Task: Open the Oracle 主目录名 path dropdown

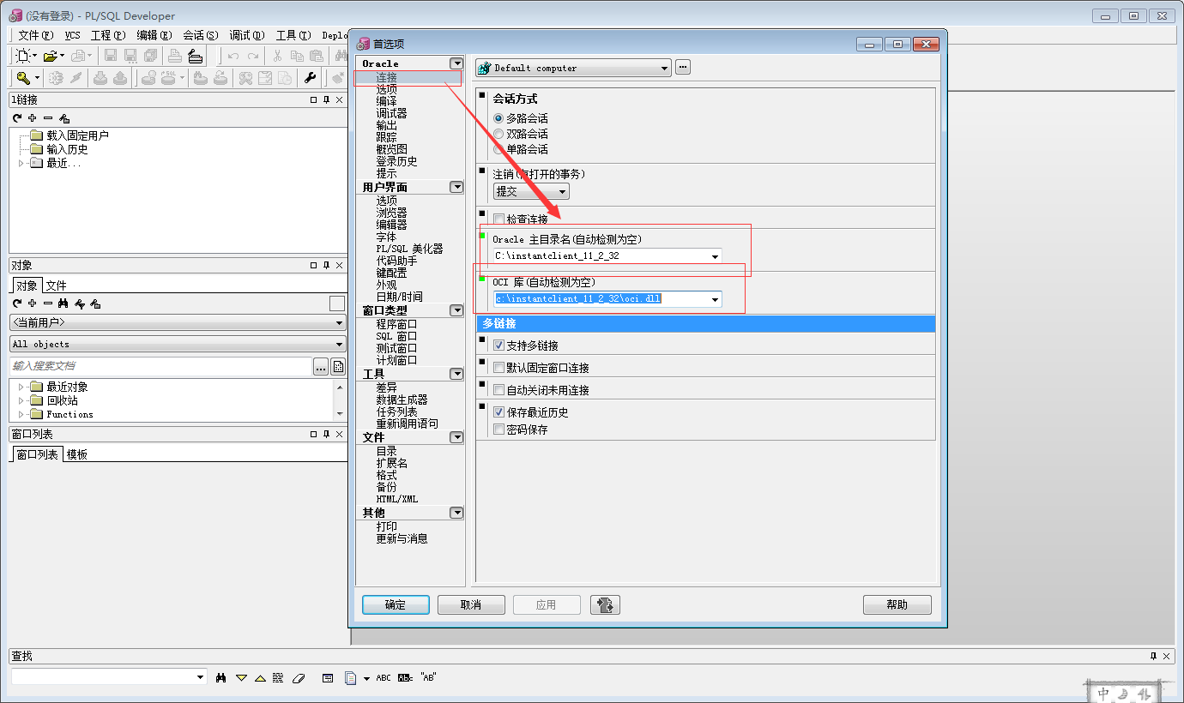Action: pos(715,256)
